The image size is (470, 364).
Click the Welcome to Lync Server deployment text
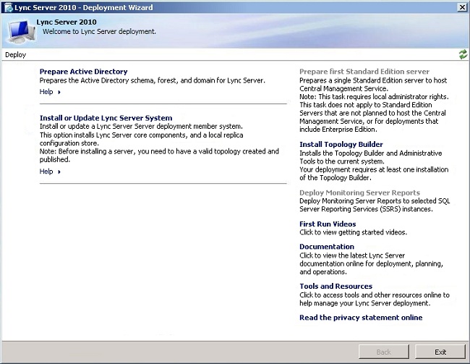[x=99, y=32]
